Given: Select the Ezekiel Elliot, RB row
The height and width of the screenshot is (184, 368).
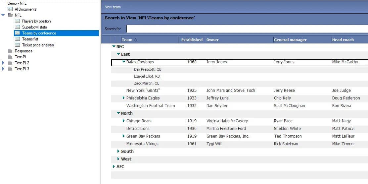Looking at the screenshot, I should click(239, 76).
